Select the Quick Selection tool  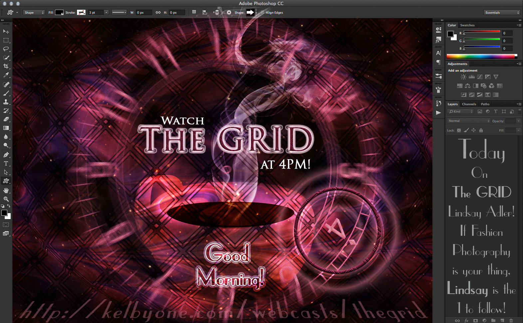point(6,58)
